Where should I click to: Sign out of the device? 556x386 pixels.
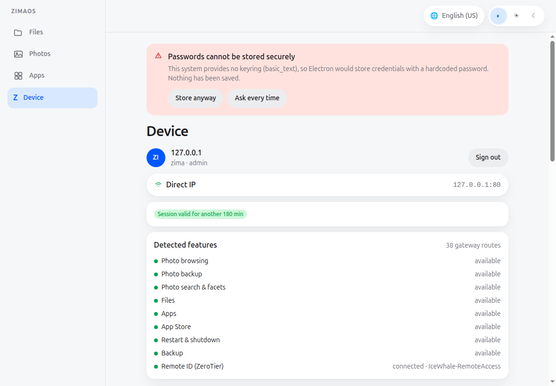(x=488, y=158)
